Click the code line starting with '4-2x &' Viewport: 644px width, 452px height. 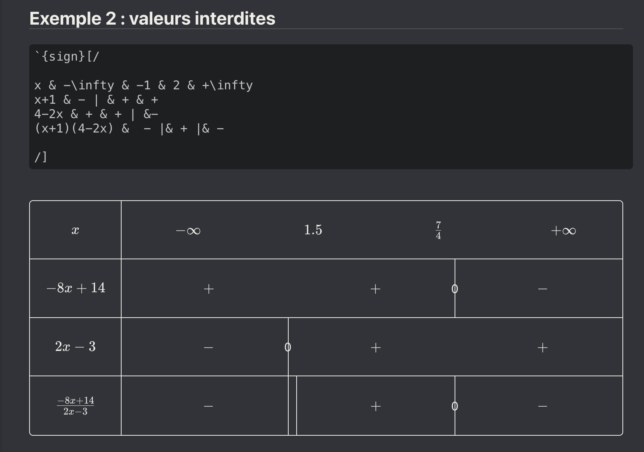[96, 114]
